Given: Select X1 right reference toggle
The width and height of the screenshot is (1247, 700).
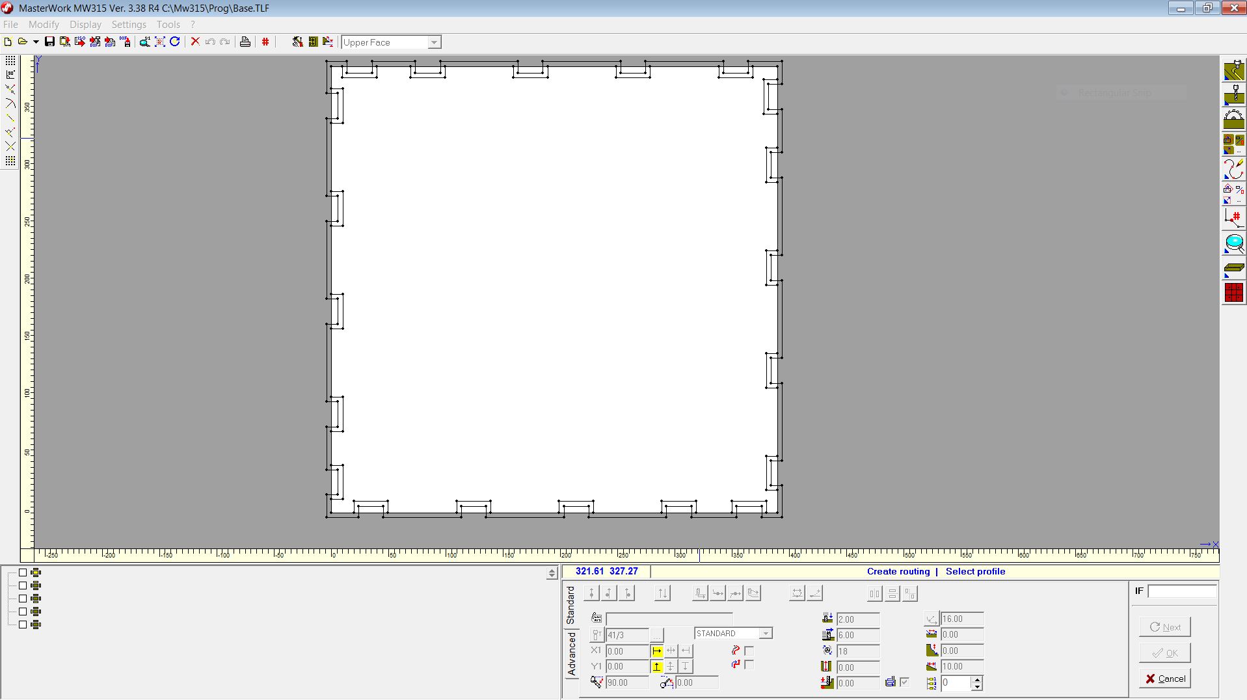Looking at the screenshot, I should 685,651.
